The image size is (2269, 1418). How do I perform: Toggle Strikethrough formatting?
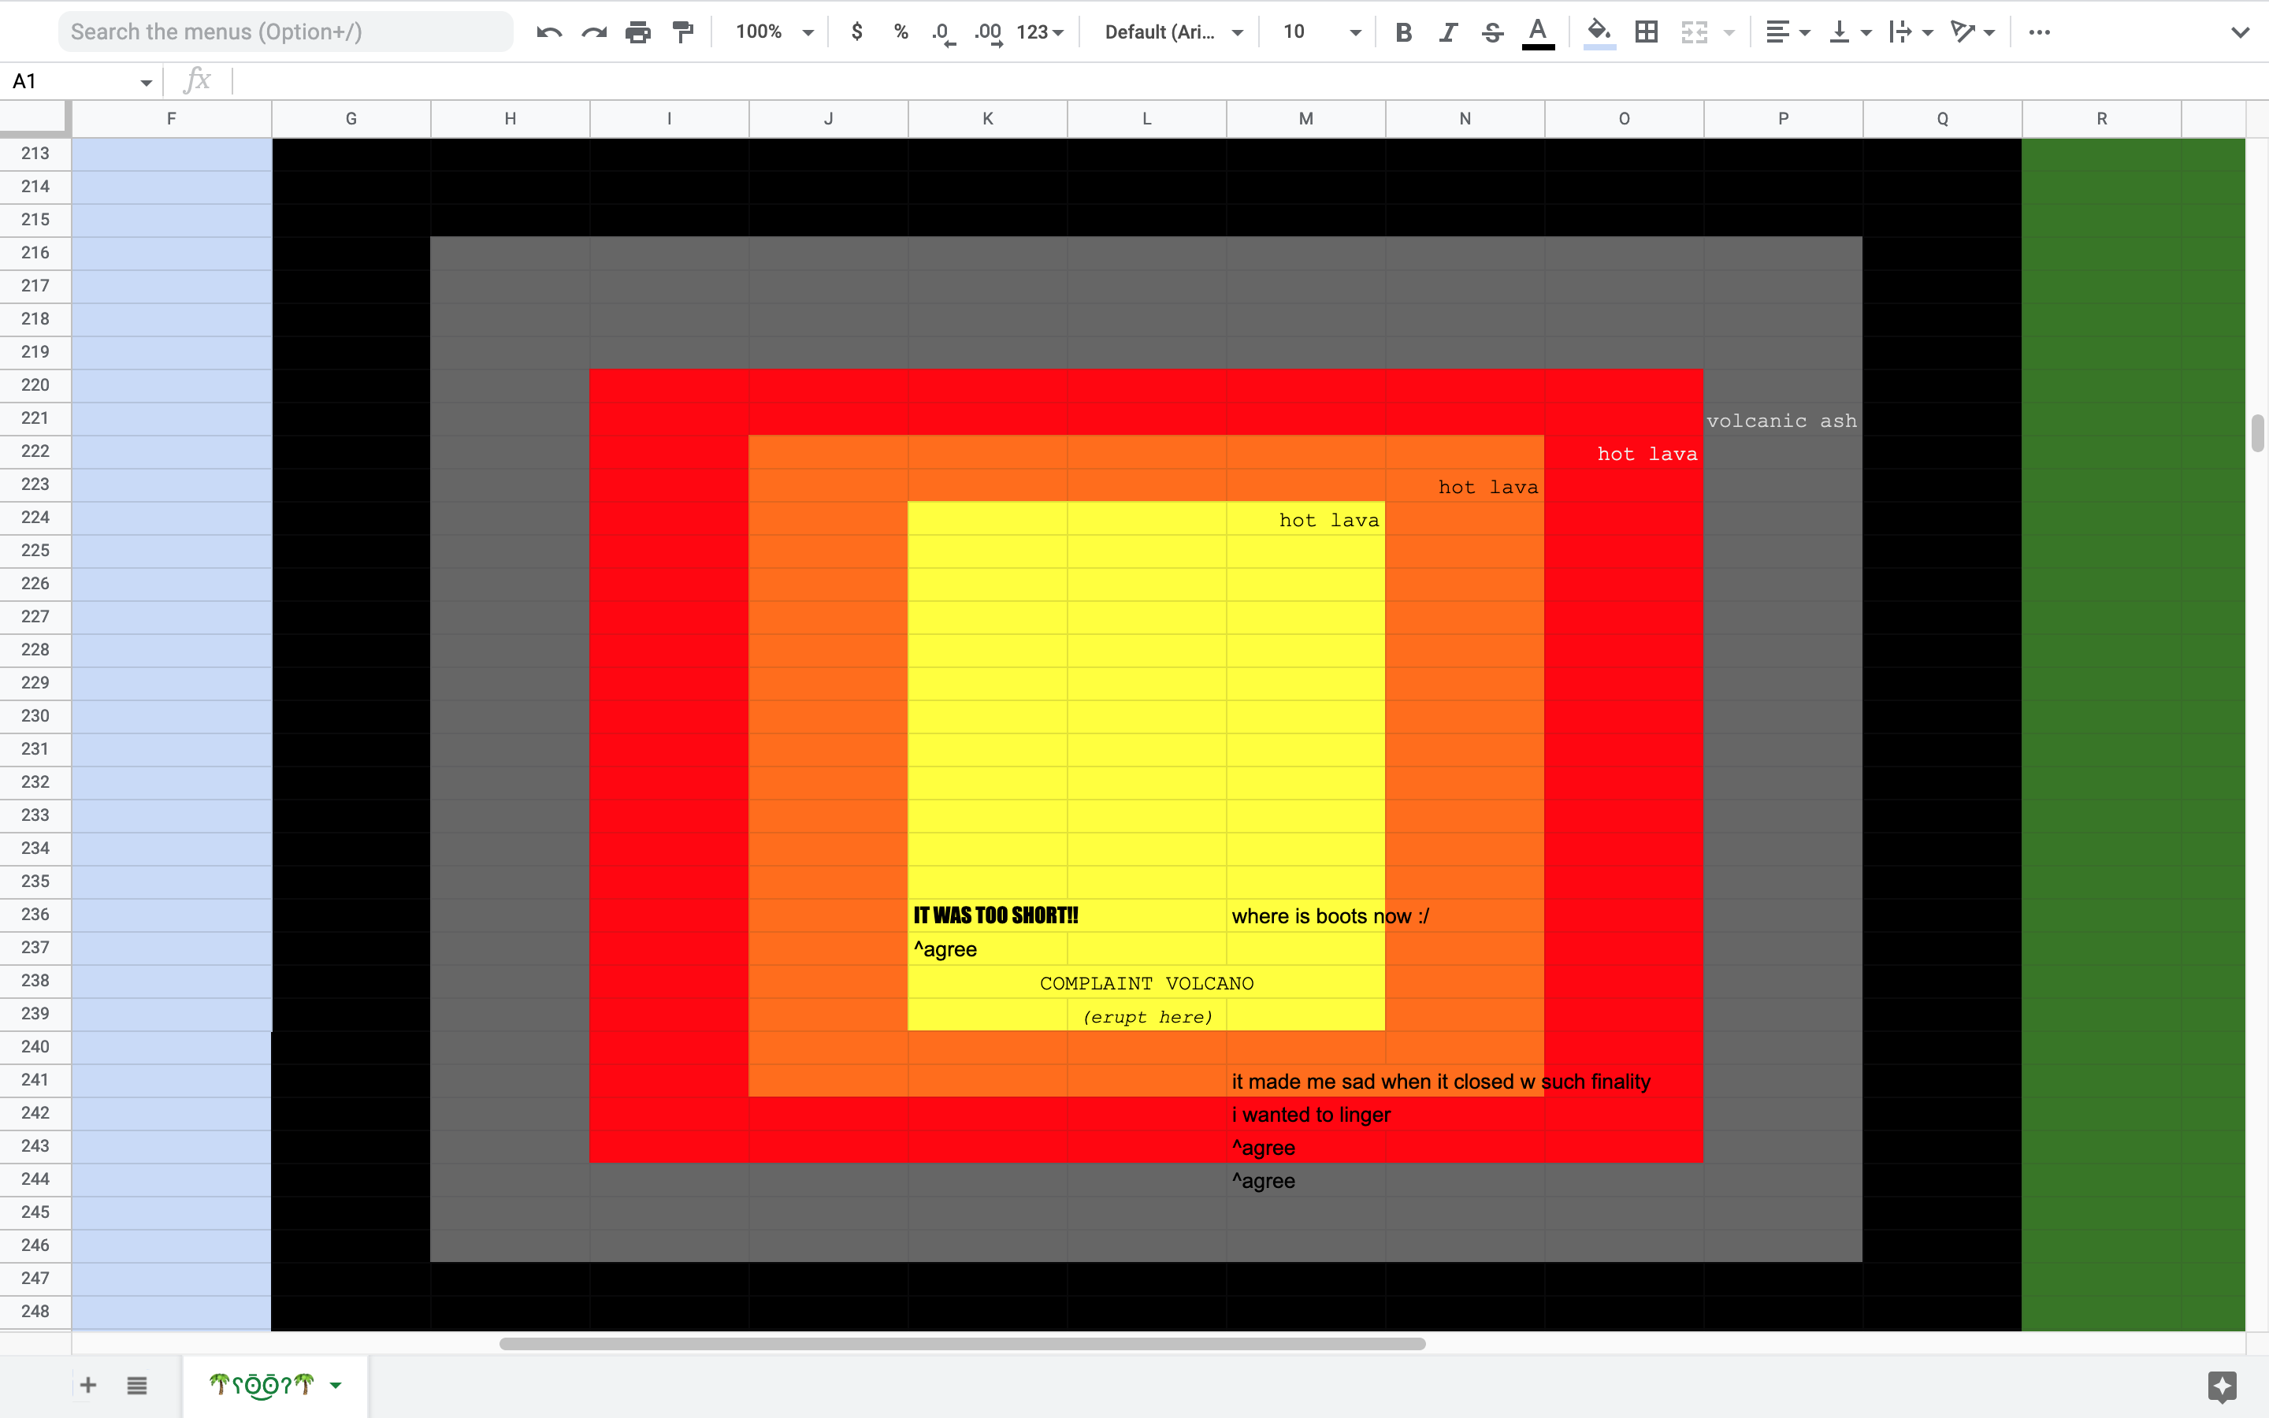pyautogui.click(x=1493, y=33)
